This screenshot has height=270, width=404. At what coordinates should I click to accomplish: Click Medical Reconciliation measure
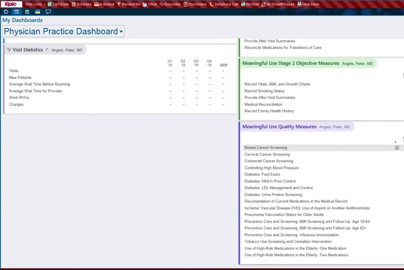(x=263, y=104)
